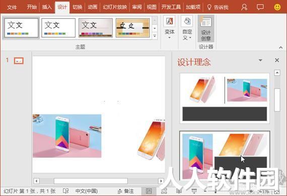The width and height of the screenshot is (287, 196).
Task: Apply the second design idea layout thumbnail
Action: 225,155
